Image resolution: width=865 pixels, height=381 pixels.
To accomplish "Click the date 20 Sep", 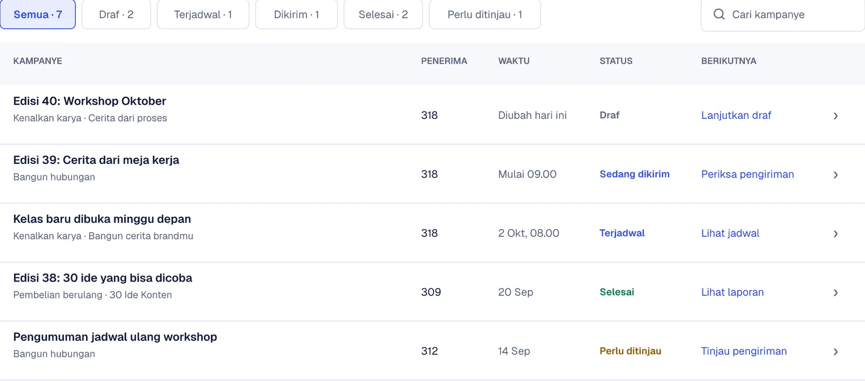I will click(x=516, y=292).
